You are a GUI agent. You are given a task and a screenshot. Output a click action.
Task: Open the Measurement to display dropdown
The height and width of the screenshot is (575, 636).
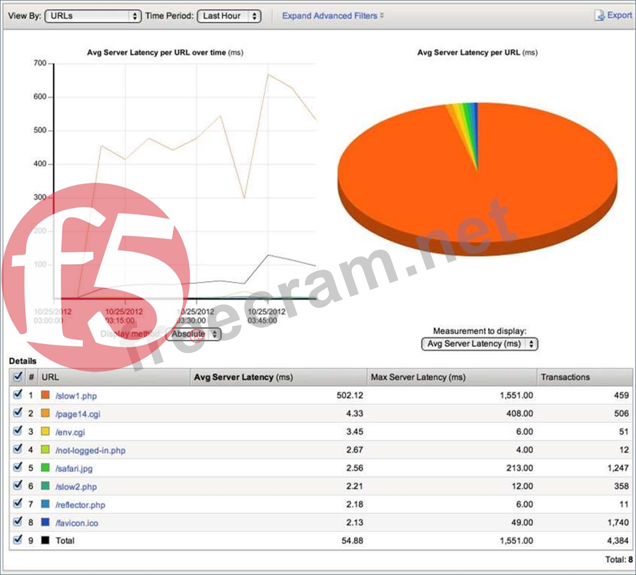pyautogui.click(x=480, y=344)
